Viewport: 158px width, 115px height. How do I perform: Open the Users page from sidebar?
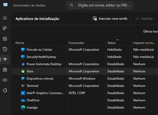click(x=5, y=70)
